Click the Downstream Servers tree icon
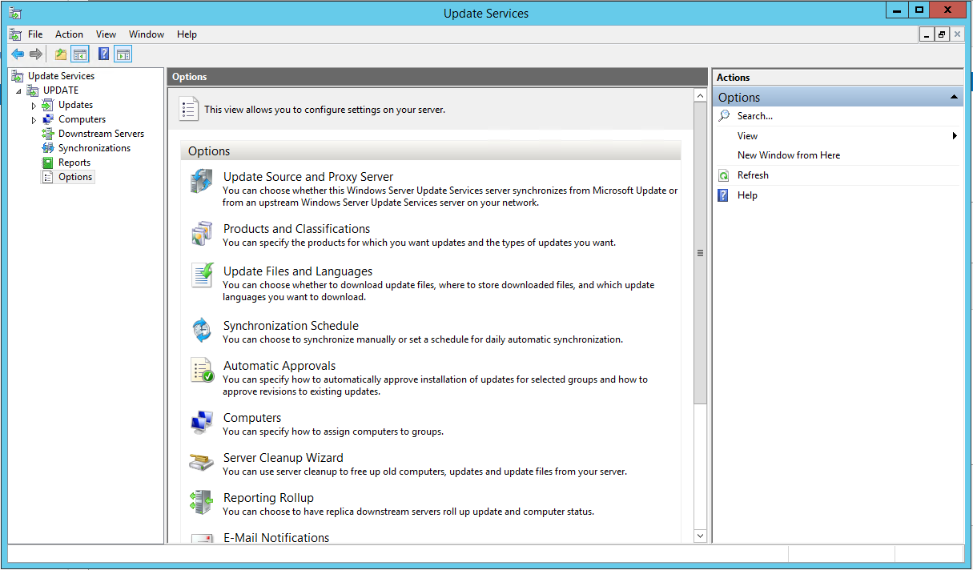This screenshot has height=570, width=973. click(48, 134)
